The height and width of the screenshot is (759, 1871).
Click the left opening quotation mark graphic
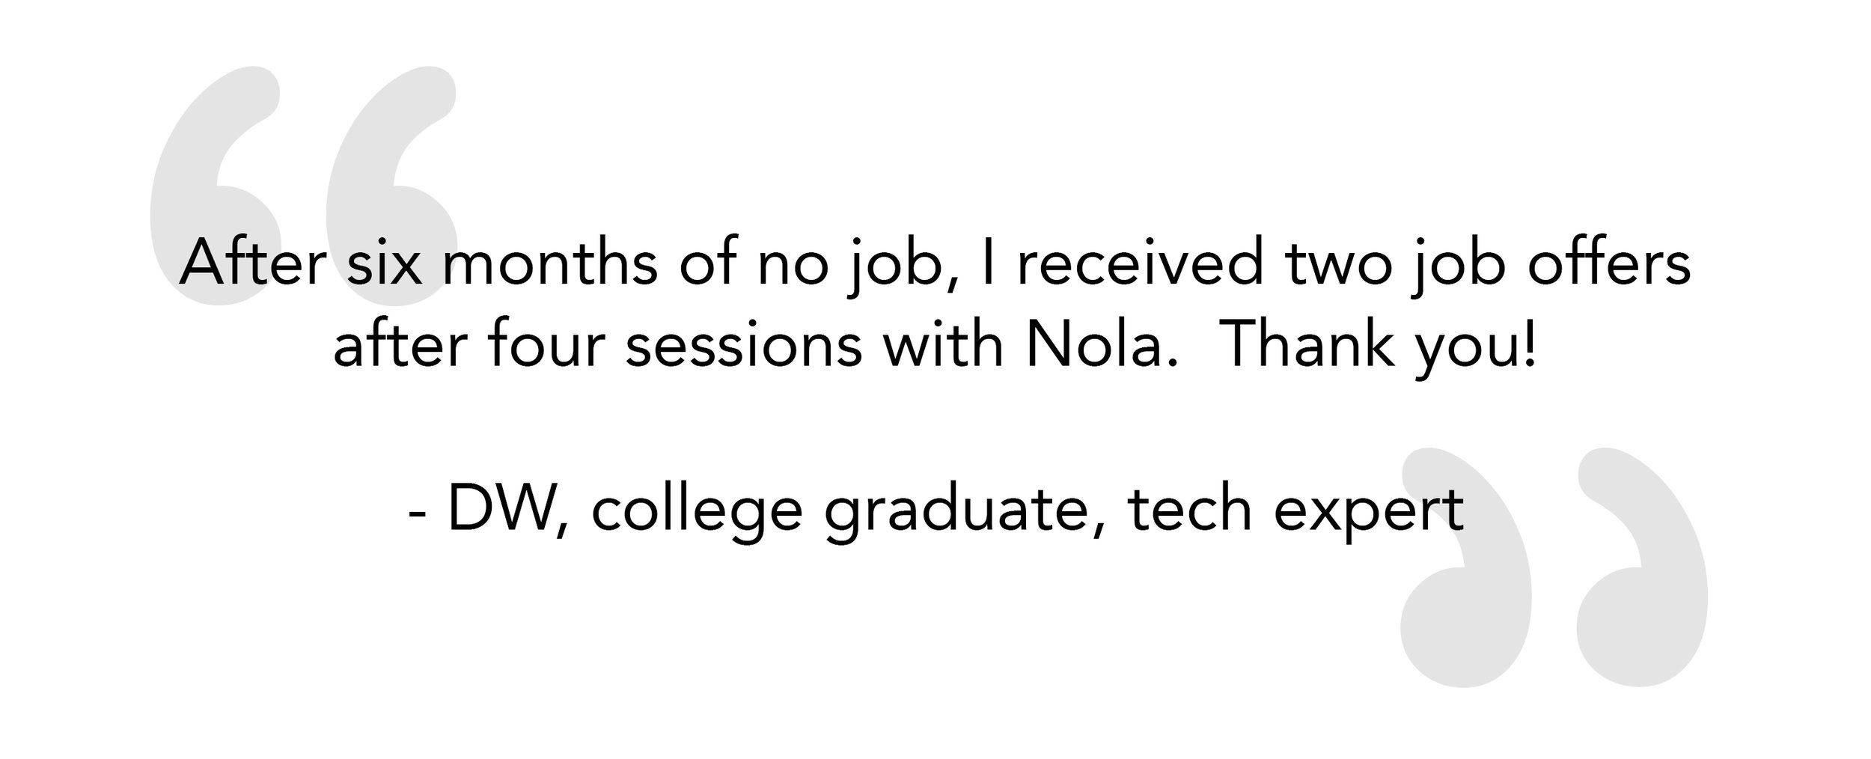(x=215, y=186)
